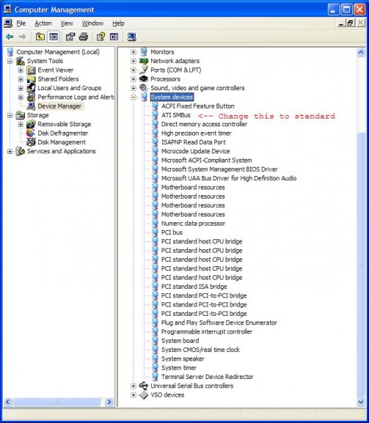Image resolution: width=369 pixels, height=423 pixels.
Task: Select System speaker device
Action: (182, 359)
